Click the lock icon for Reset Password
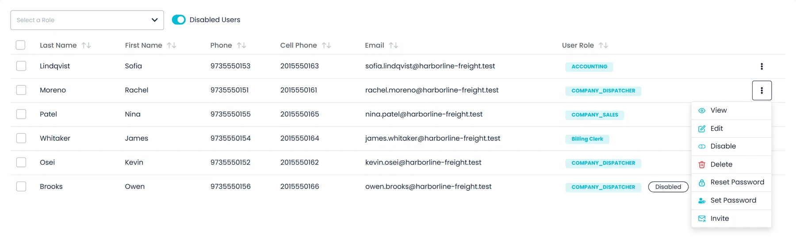This screenshot has height=238, width=796. (702, 182)
